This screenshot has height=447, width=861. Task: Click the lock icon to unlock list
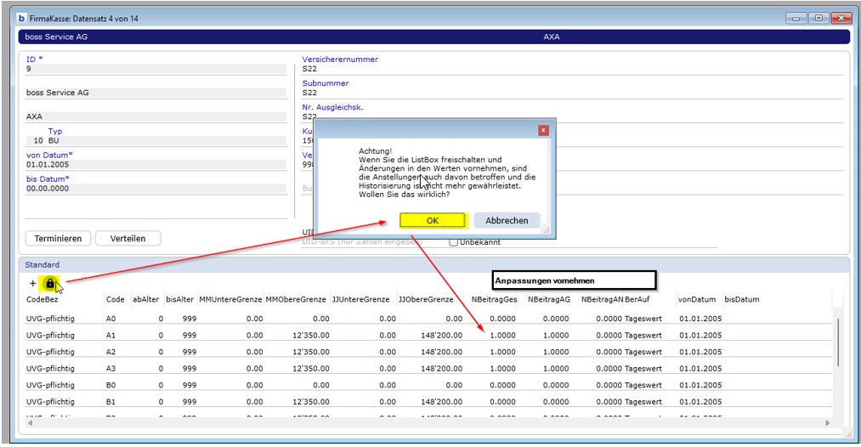coord(50,283)
